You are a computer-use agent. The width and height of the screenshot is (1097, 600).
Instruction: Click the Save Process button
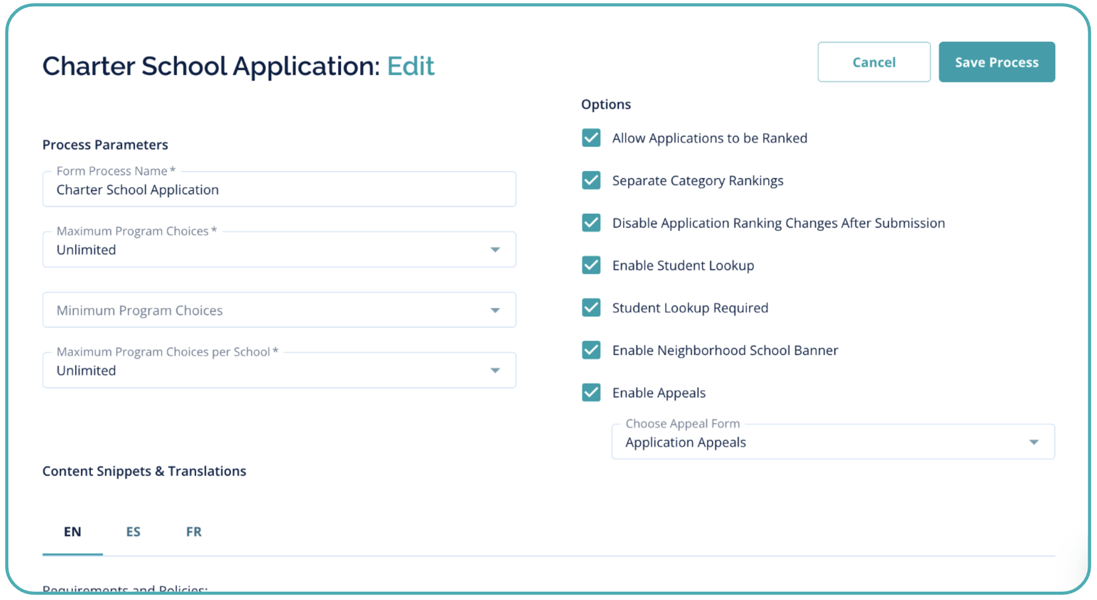(996, 62)
